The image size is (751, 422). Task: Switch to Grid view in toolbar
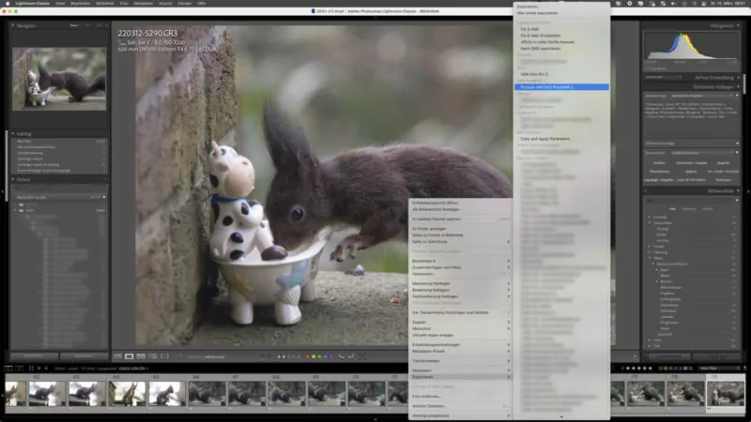pyautogui.click(x=118, y=356)
